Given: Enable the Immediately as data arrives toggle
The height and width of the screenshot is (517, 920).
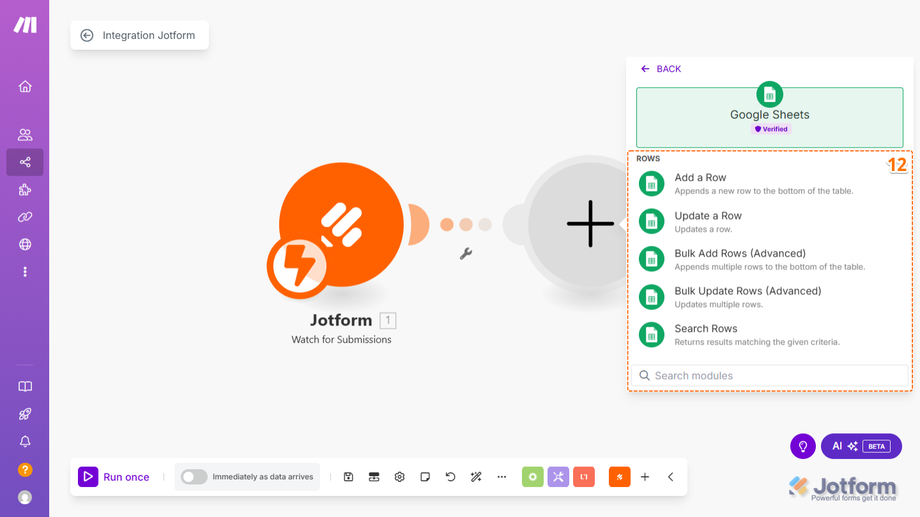Looking at the screenshot, I should 194,477.
